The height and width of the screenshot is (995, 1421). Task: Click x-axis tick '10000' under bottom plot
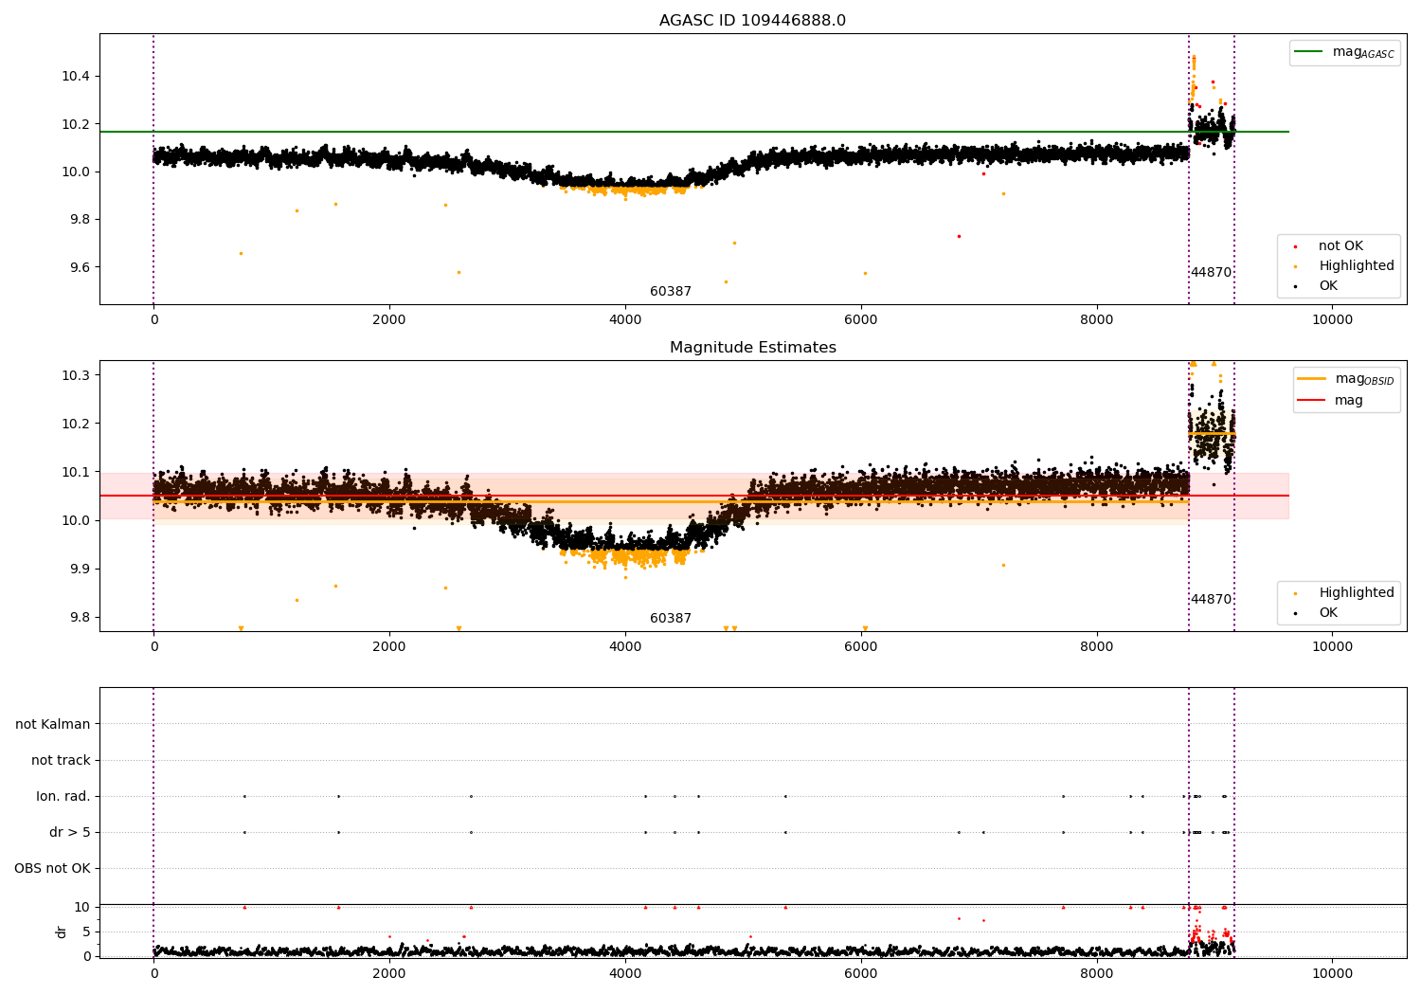tap(1332, 973)
